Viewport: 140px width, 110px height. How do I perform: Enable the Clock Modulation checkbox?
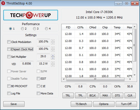pos(9,42)
